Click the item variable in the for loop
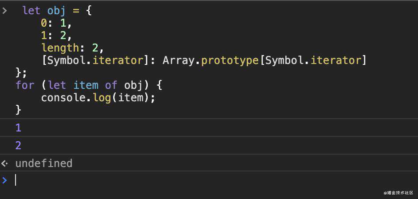This screenshot has width=418, height=199. (86, 85)
